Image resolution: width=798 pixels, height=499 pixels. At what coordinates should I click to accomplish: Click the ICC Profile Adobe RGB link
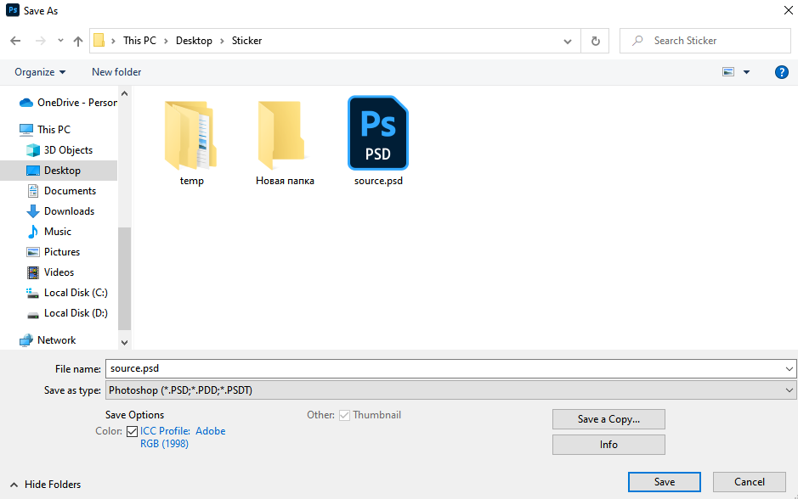(x=183, y=437)
